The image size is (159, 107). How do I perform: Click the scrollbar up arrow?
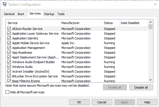point(151,22)
